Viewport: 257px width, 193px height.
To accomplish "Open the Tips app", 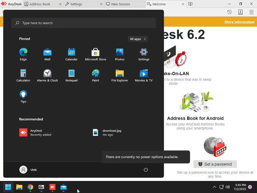I will pos(23,97).
